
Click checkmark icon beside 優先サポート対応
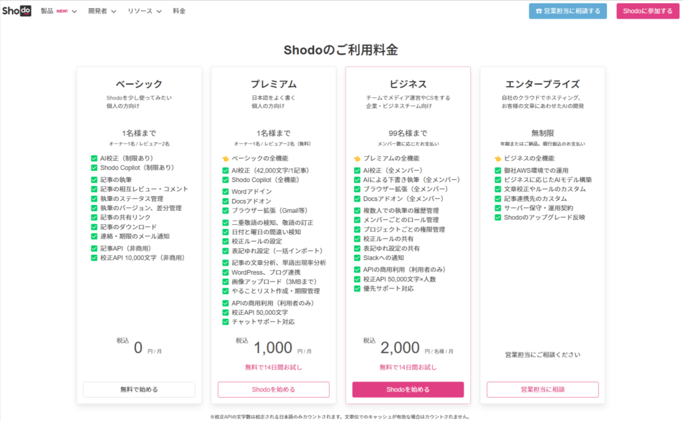358,289
